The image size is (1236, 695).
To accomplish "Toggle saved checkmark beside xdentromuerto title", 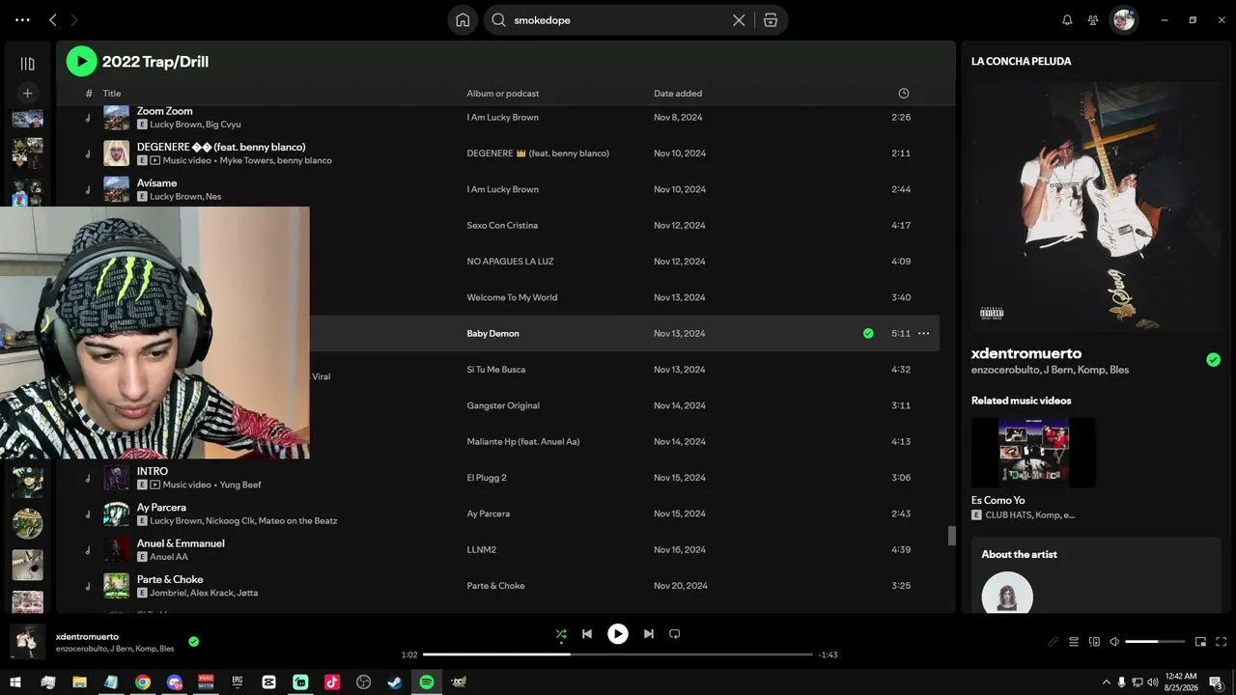I will point(1214,360).
